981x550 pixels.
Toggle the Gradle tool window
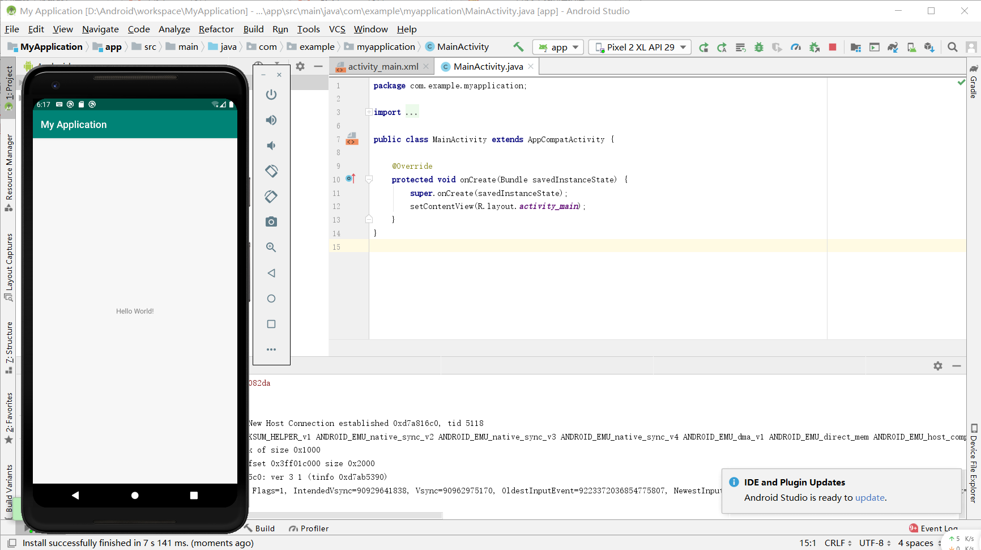coord(974,82)
